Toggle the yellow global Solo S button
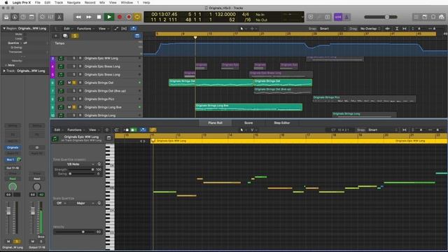Image resolution: width=448 pixels, height=252 pixels. [75, 36]
